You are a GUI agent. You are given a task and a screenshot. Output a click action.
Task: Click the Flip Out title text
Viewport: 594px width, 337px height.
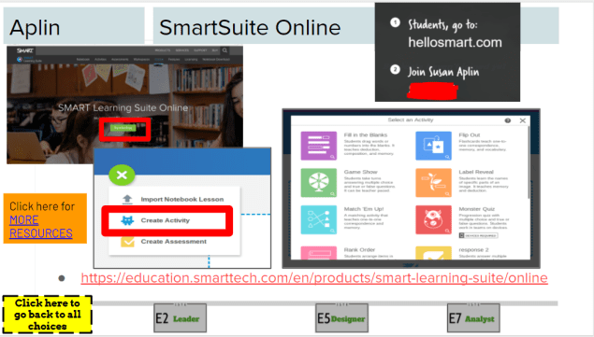tap(470, 135)
